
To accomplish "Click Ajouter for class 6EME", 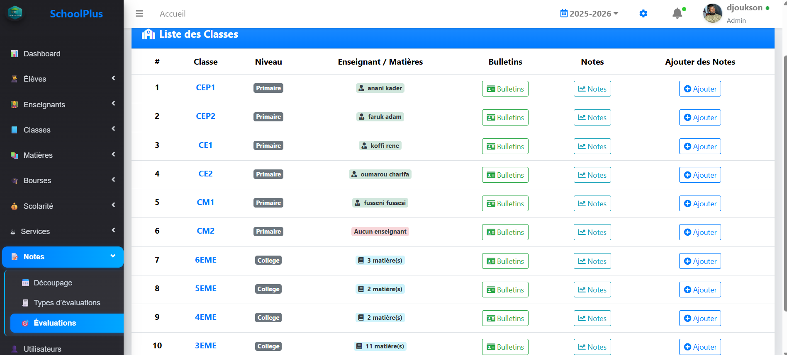I will [700, 261].
